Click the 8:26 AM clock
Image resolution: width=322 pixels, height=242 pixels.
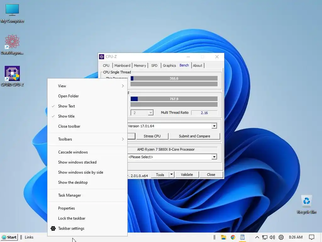tap(296, 237)
